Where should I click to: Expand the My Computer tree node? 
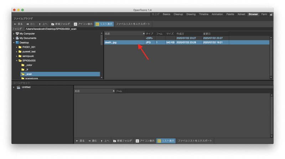pos(14,34)
